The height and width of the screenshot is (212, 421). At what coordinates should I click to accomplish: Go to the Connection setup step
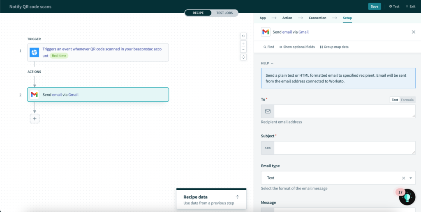pos(317,18)
